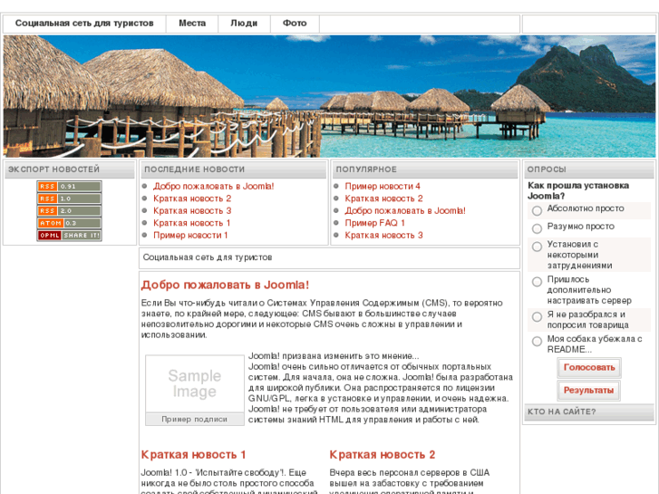Open 'Пример FAQ 1' link
Screen dimensions: 659x494
point(375,223)
